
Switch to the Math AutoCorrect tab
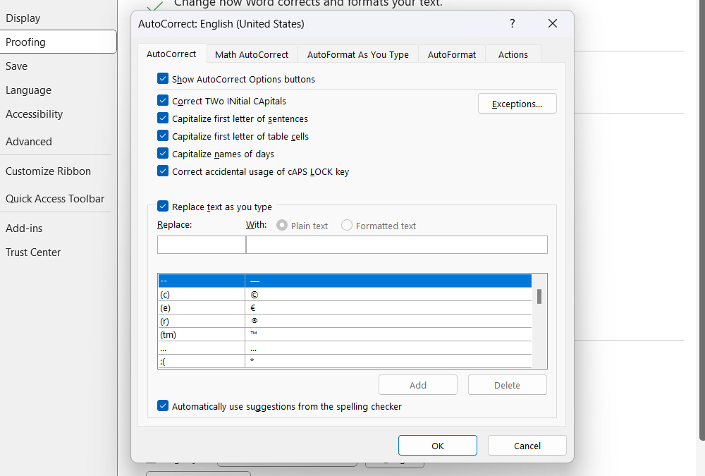pyautogui.click(x=252, y=54)
